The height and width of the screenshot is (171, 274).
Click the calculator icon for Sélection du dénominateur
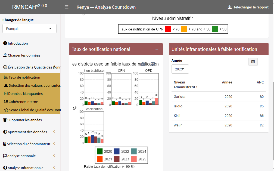click(x=5, y=144)
